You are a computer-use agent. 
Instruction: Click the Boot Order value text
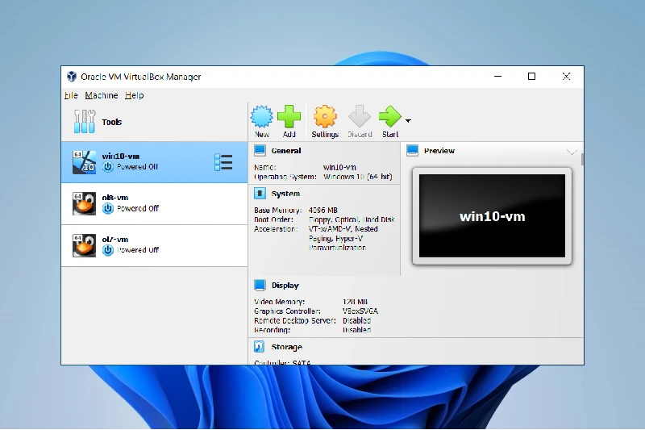[x=352, y=219]
